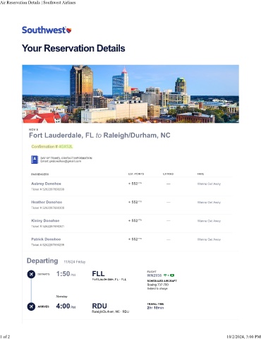Click the highlighted Confirmation number text

point(52,147)
